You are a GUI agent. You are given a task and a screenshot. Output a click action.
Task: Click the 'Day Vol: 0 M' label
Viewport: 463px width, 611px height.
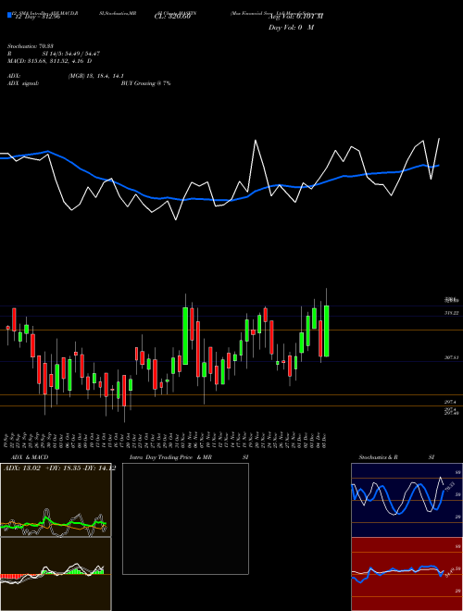tap(291, 28)
